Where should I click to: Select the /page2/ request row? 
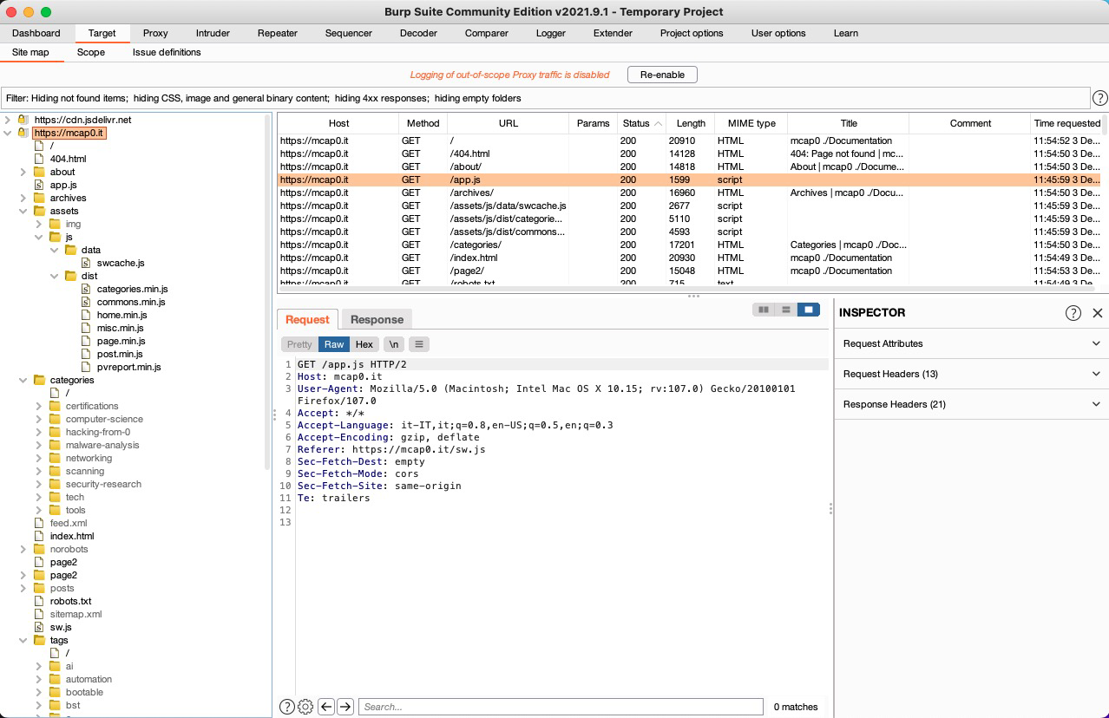tap(689, 271)
